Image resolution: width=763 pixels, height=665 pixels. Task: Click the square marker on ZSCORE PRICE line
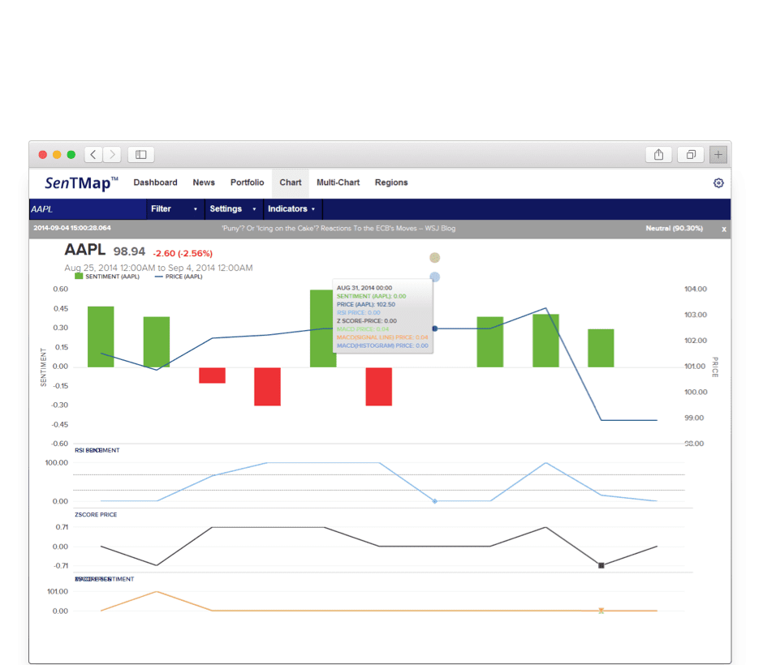click(x=601, y=565)
